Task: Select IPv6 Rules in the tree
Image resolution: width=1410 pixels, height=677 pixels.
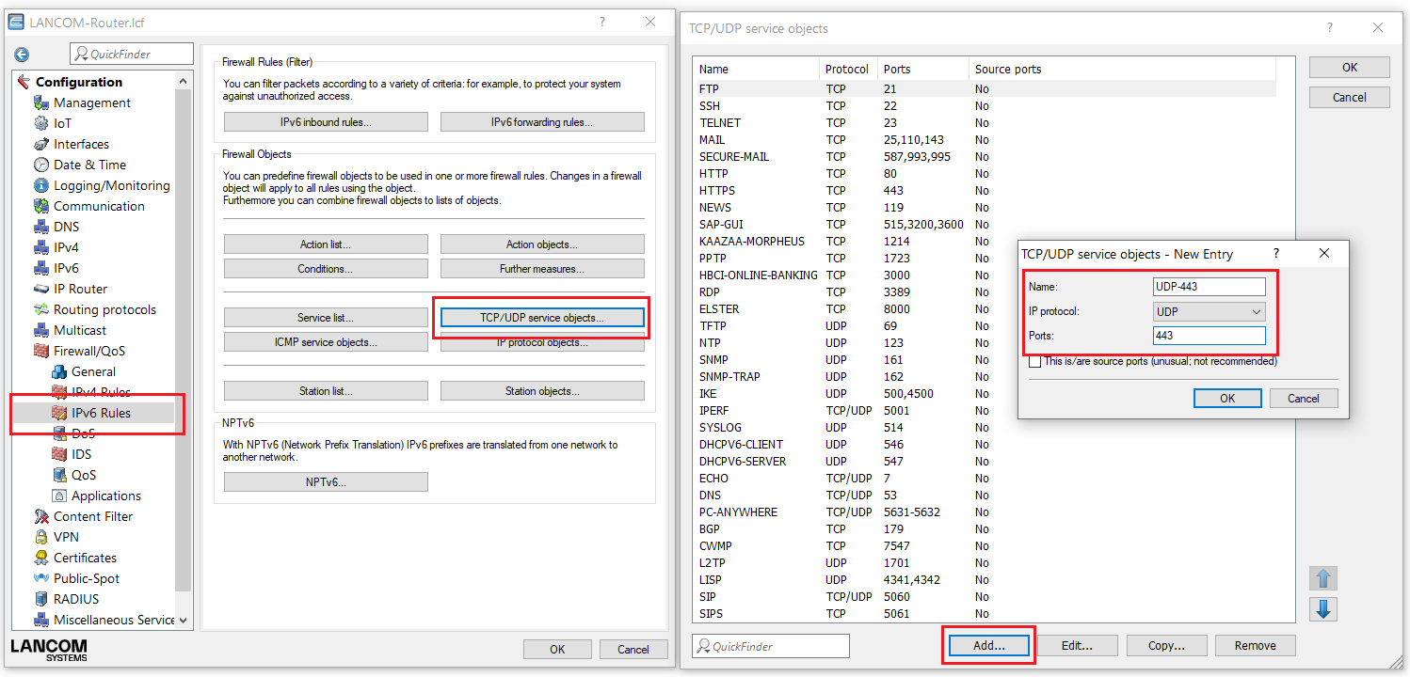Action: (101, 413)
